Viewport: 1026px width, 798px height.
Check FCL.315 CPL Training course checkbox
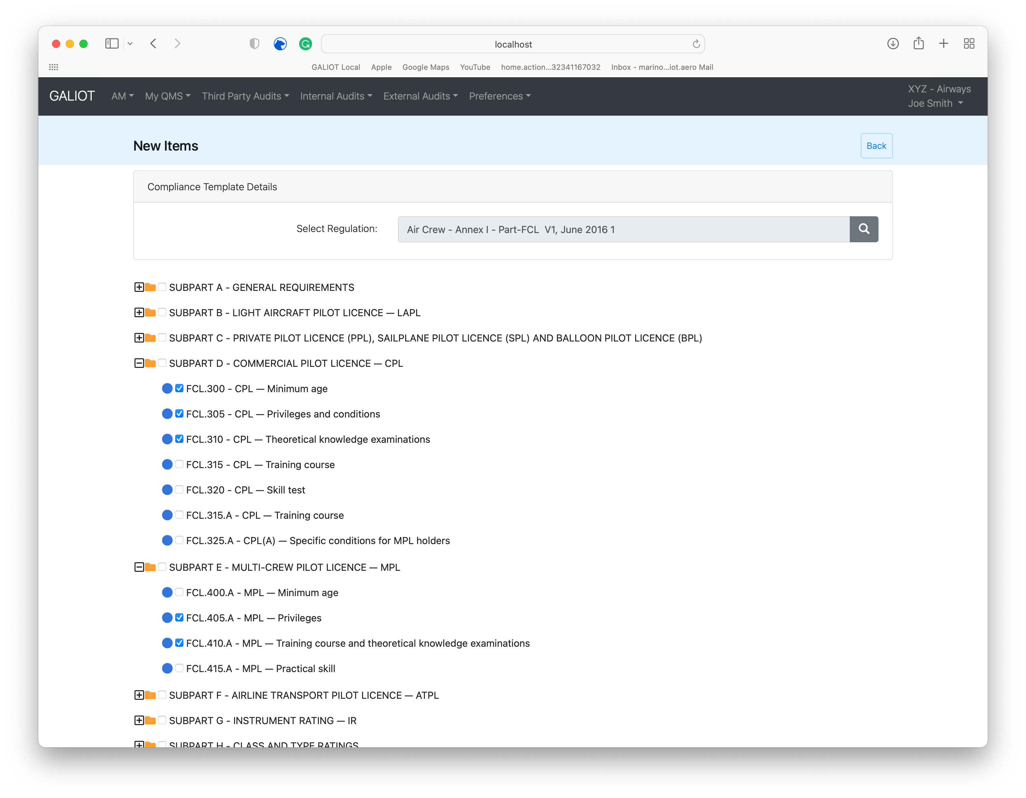pyautogui.click(x=179, y=464)
